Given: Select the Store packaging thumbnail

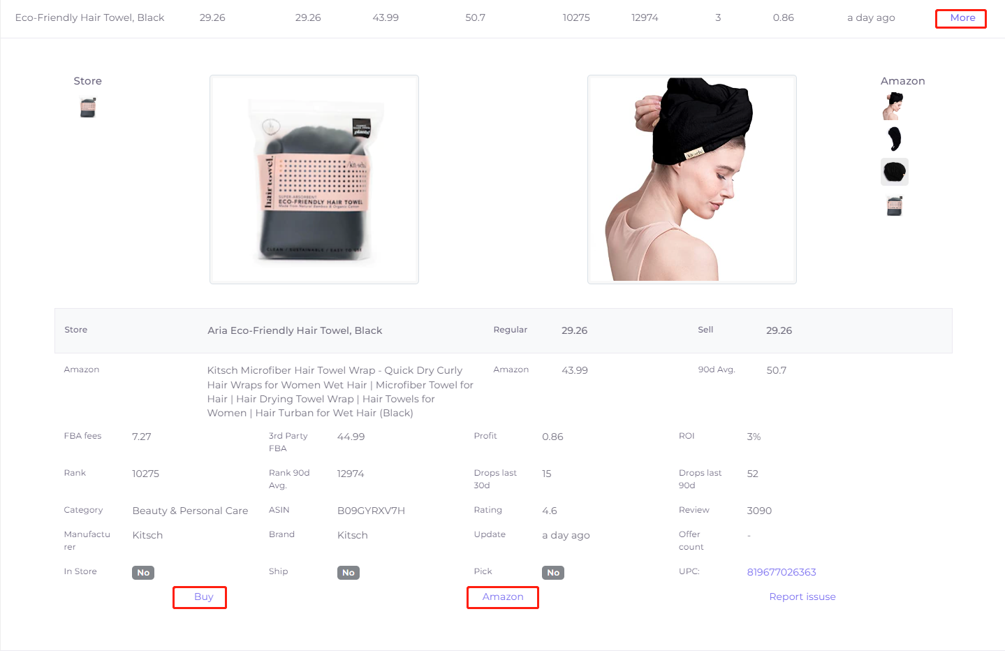Looking at the screenshot, I should [x=88, y=108].
